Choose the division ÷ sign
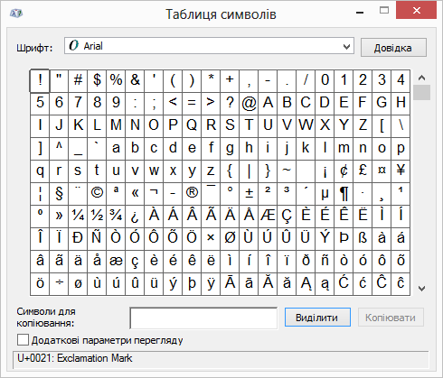This screenshot has height=378, width=443. 59,282
